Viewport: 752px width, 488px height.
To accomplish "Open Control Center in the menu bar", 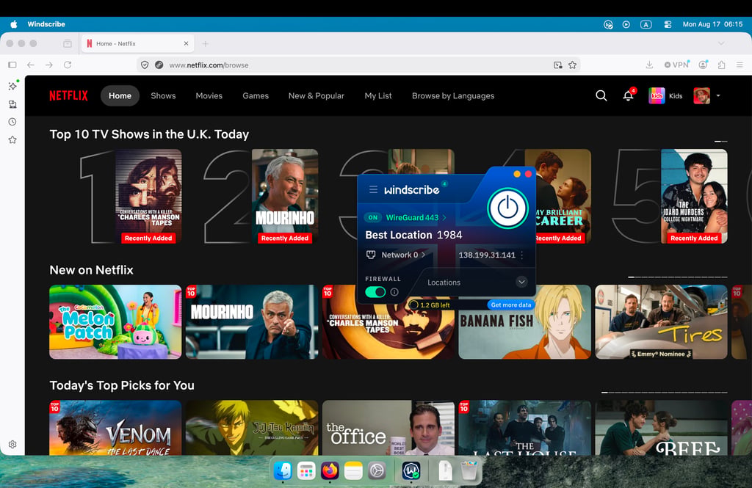I will [x=668, y=24].
